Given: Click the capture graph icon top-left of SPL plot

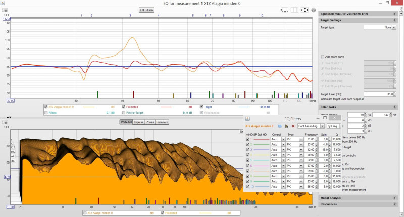Looking at the screenshot, I should point(5,10).
